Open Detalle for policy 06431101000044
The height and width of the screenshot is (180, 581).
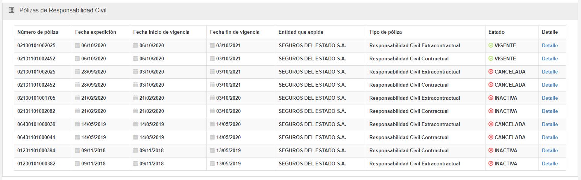[x=549, y=137]
